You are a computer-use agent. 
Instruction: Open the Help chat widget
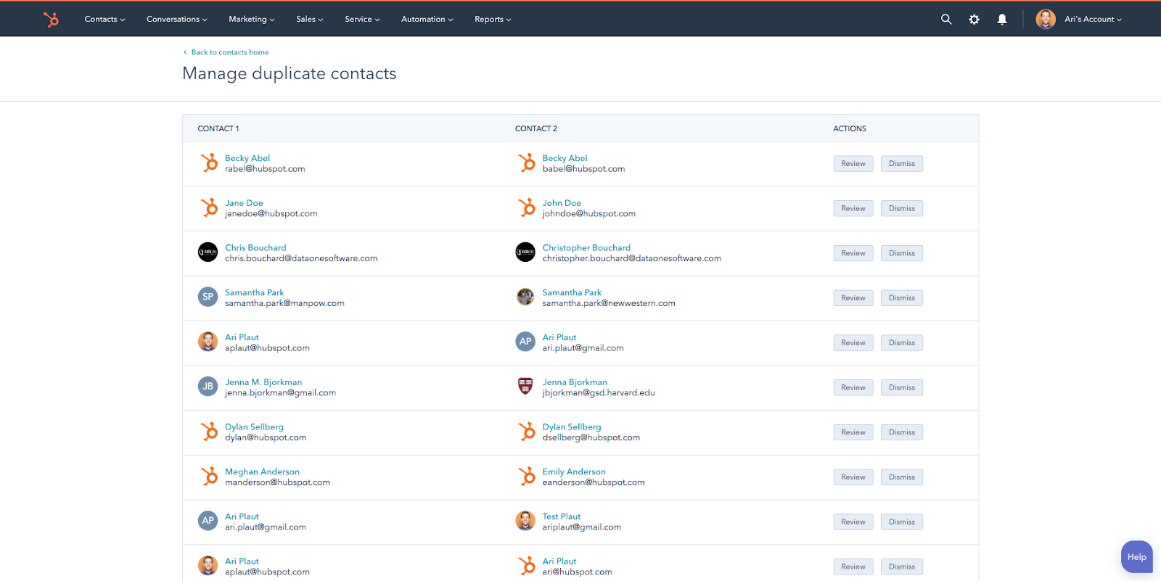[x=1136, y=557]
